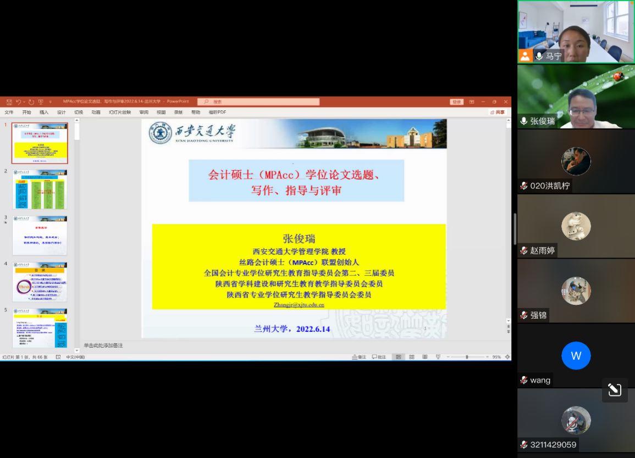
Task: Click the 登录 sign-in button
Action: 456,102
